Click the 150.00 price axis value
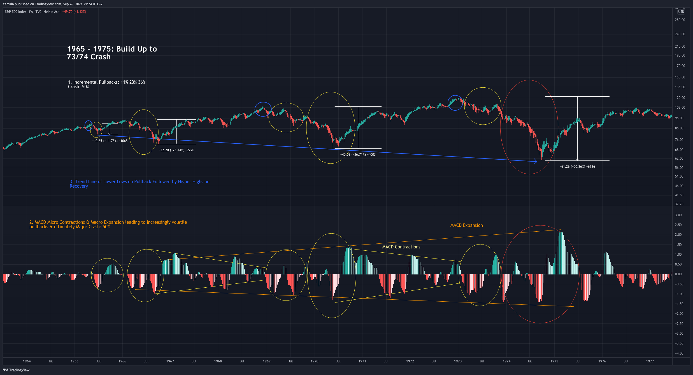Viewport: 693px width, 375px height. (x=680, y=77)
